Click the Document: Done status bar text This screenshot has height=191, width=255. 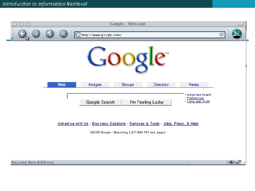[x=33, y=162]
